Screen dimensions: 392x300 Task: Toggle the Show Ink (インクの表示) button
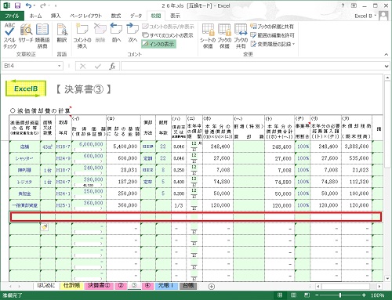158,44
